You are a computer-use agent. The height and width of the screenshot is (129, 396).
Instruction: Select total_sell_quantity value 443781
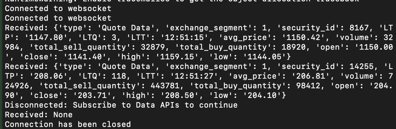coord(165,86)
